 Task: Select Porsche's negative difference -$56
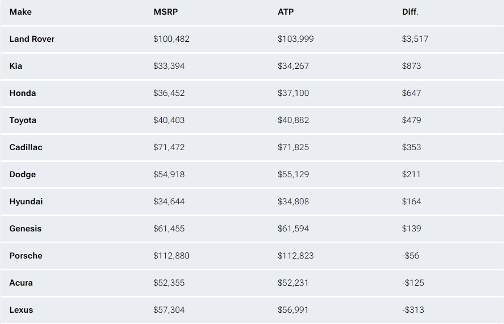click(x=411, y=256)
